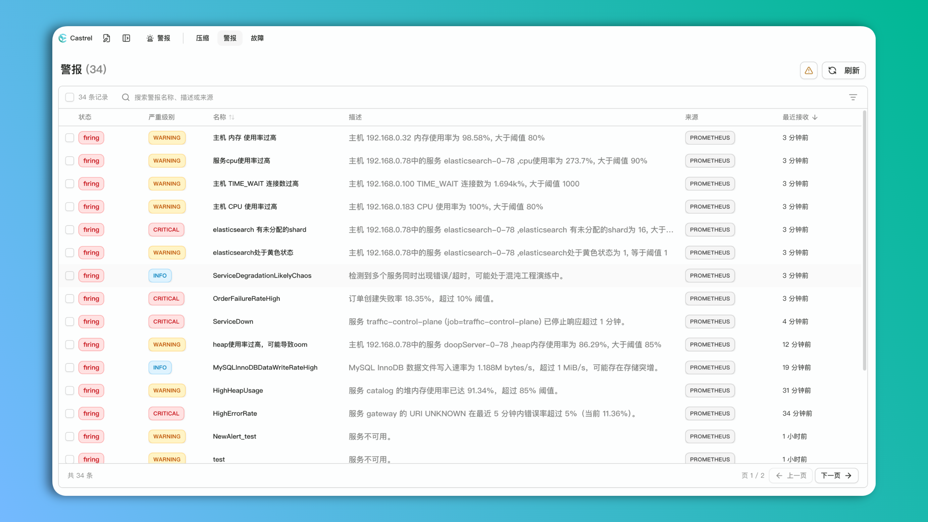This screenshot has width=928, height=522.
Task: Click the 页 1 / 2 page indicator
Action: tap(753, 476)
